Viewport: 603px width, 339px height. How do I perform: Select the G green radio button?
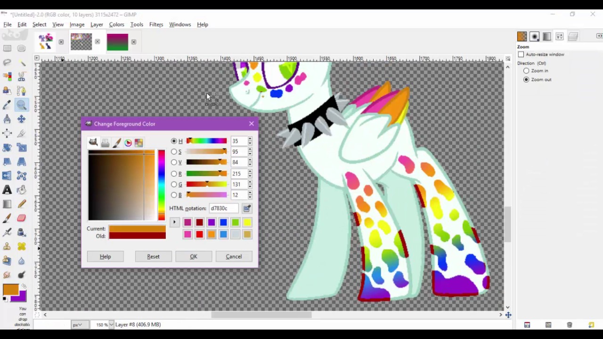174,184
